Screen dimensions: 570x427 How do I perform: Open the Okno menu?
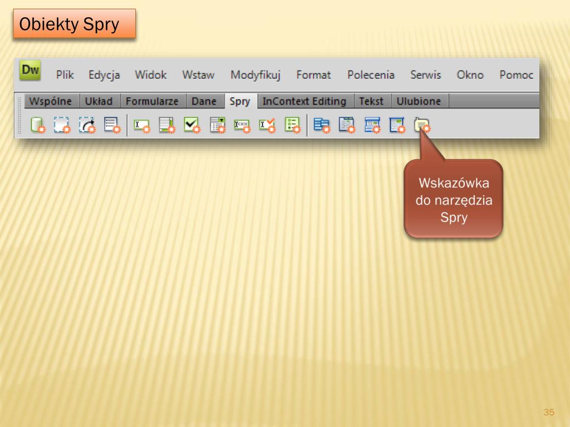coord(470,75)
